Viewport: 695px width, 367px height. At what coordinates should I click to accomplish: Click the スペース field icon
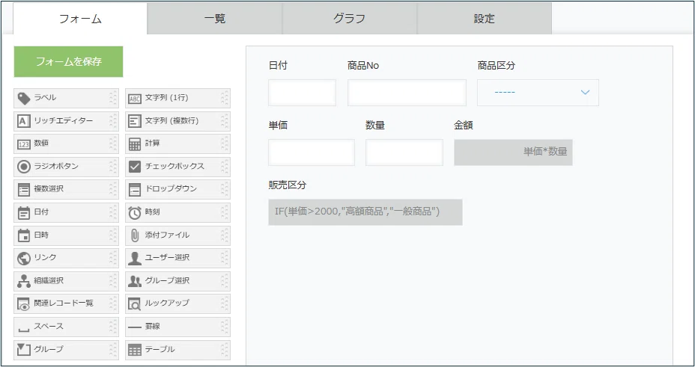pos(24,329)
